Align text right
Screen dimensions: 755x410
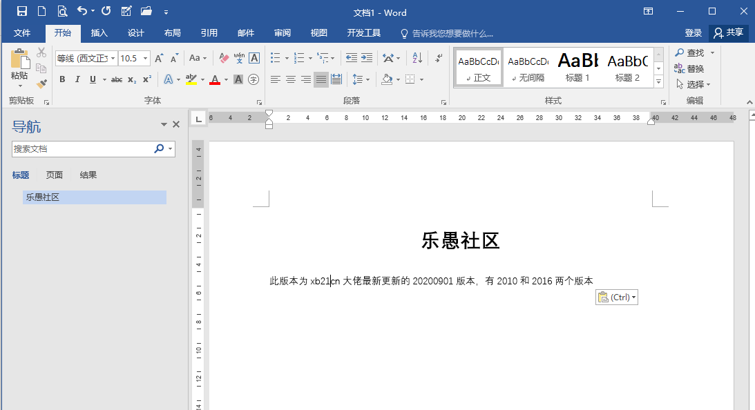click(306, 79)
